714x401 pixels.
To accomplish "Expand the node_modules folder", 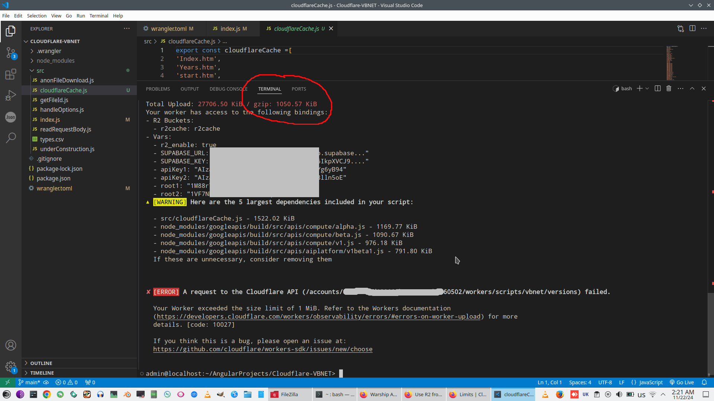I will [x=55, y=61].
